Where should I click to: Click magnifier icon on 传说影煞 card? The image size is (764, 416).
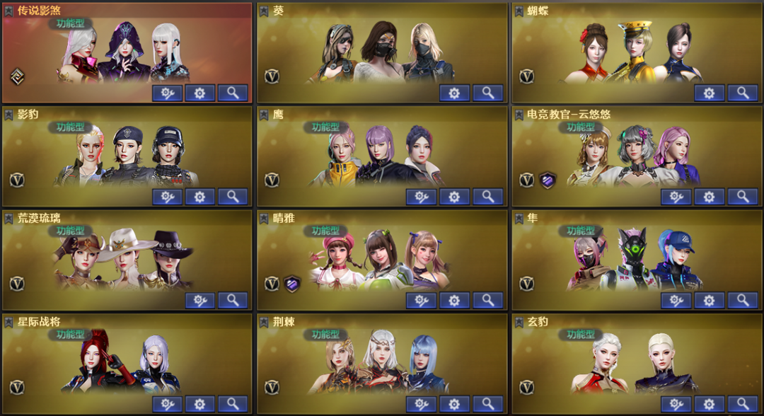pyautogui.click(x=233, y=93)
